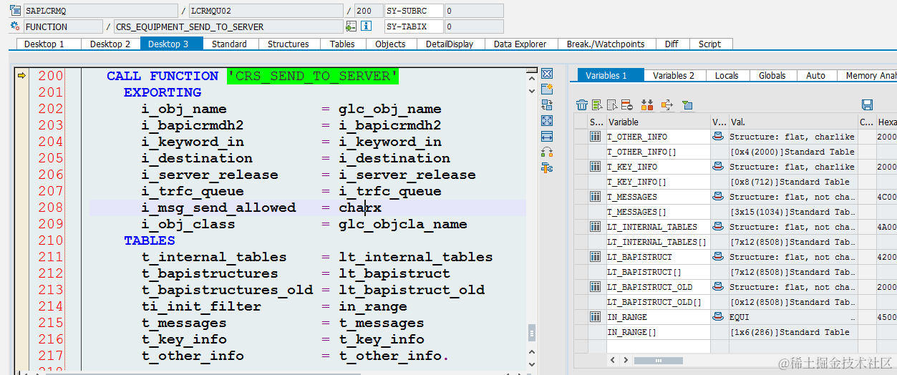Screen dimensions: 897x375
Task: Click the green filter box icon
Action: coord(687,105)
